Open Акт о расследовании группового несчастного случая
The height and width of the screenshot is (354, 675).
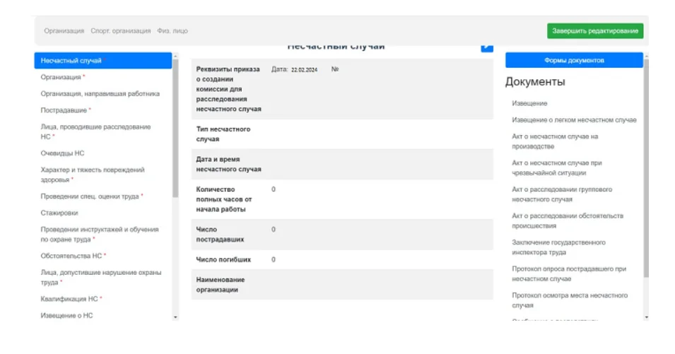click(x=562, y=194)
